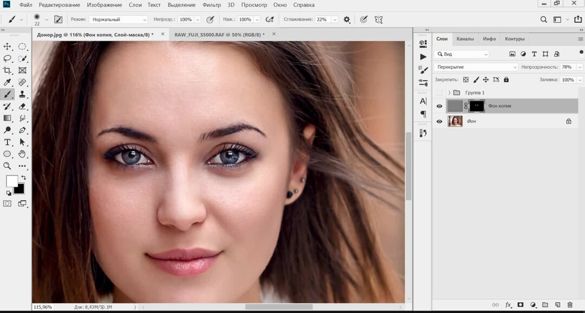The image size is (585, 313).
Task: Open the Brush Settings panel icon
Action: pyautogui.click(x=423, y=69)
